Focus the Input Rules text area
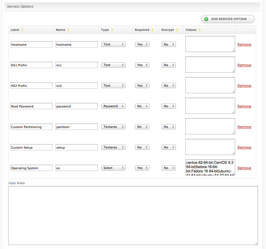Viewport: 266px width, 249px height. coord(133,215)
